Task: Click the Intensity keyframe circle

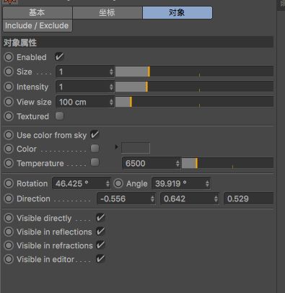Action: pos(9,87)
